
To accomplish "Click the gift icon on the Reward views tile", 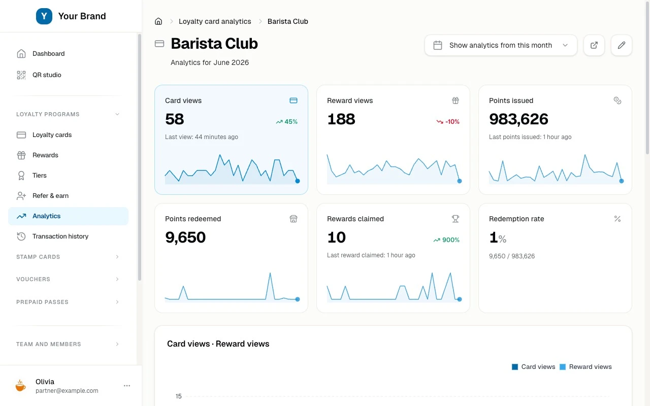I will pyautogui.click(x=456, y=100).
